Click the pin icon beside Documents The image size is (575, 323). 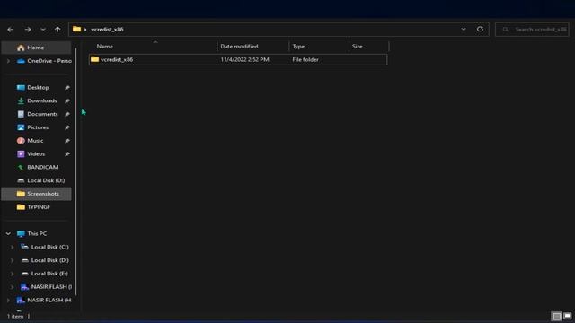(x=67, y=114)
